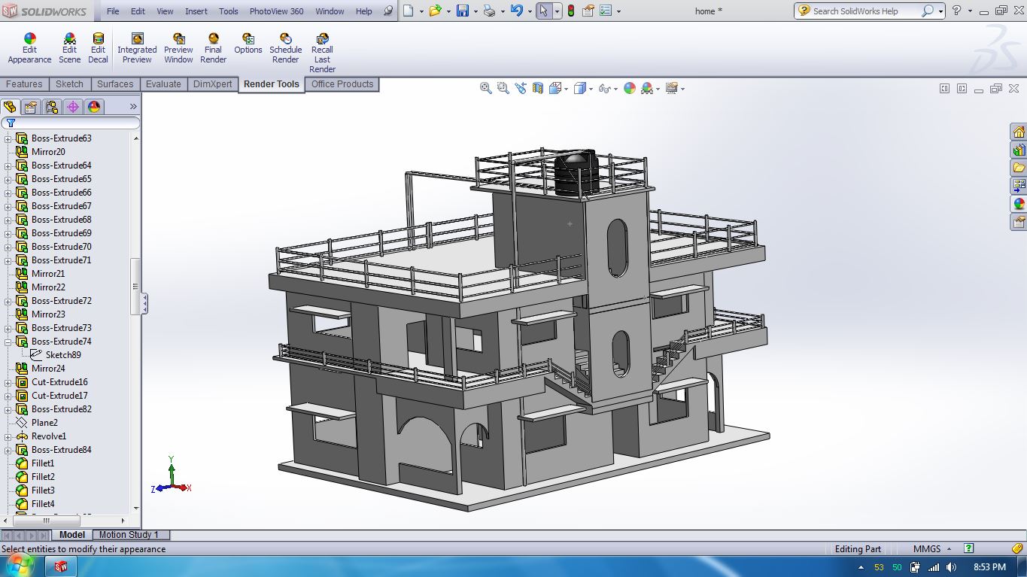The width and height of the screenshot is (1027, 577).
Task: Select Sketch89 in the feature tree
Action: pyautogui.click(x=63, y=355)
